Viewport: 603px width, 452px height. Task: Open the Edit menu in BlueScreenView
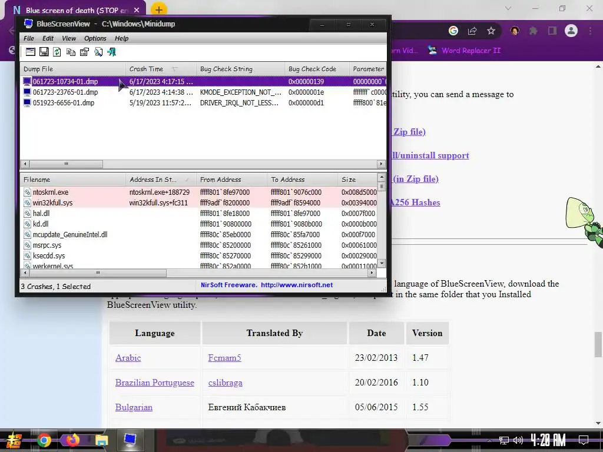48,38
